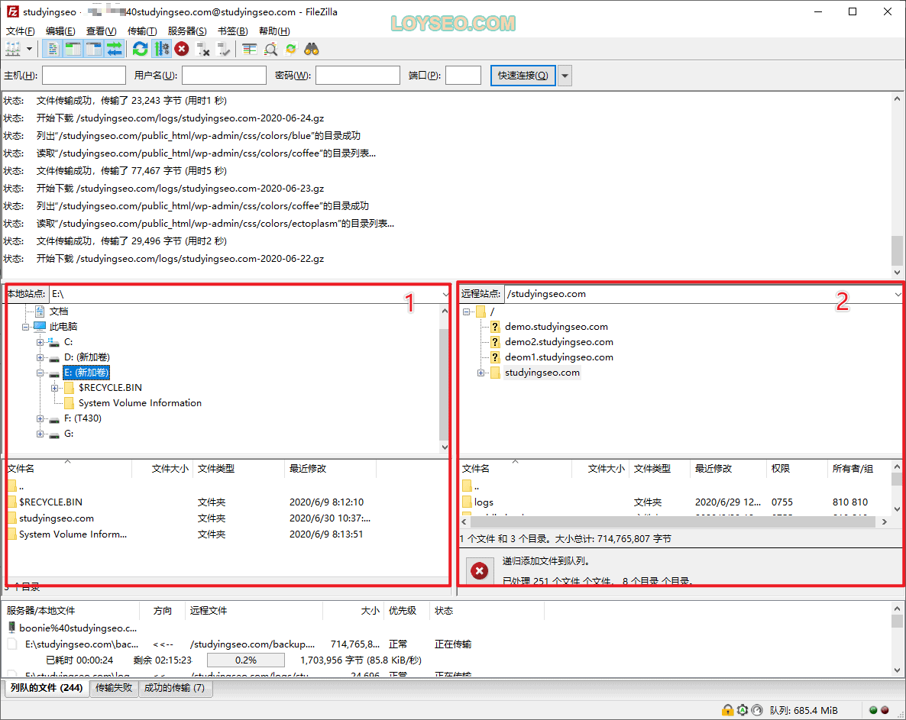The height and width of the screenshot is (720, 906).
Task: Click the 快速连接(Q) button
Action: [523, 76]
